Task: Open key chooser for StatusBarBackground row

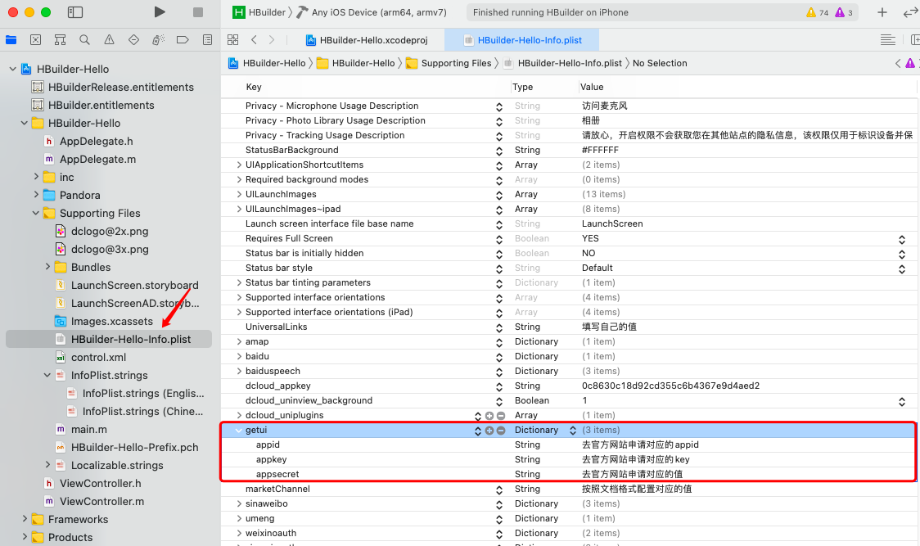Action: tap(498, 151)
